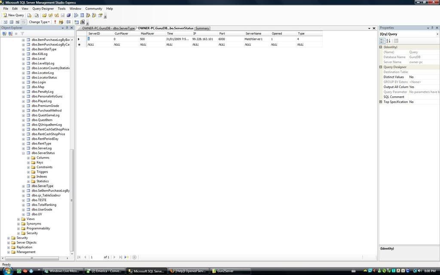Open the Query Designer menu
440x275 pixels.
(43, 9)
